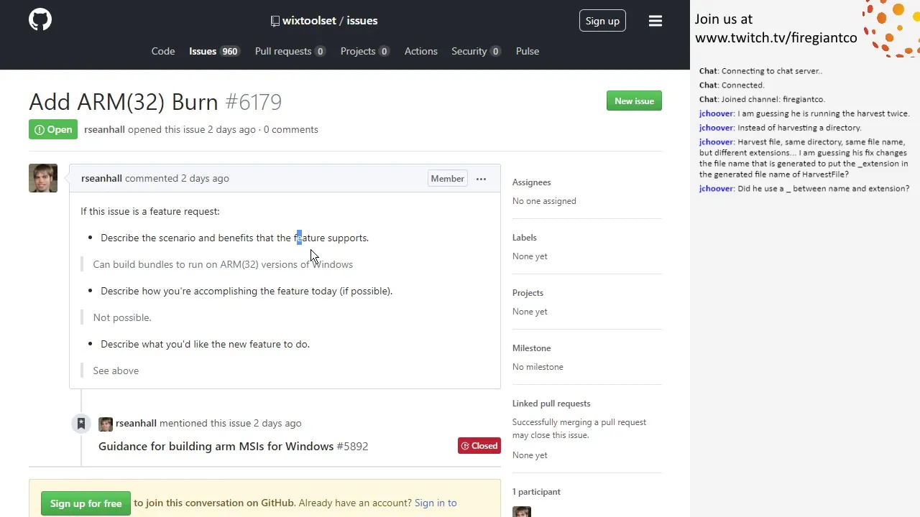Open the wixtoolset owner link
The width and height of the screenshot is (920, 517).
(309, 21)
